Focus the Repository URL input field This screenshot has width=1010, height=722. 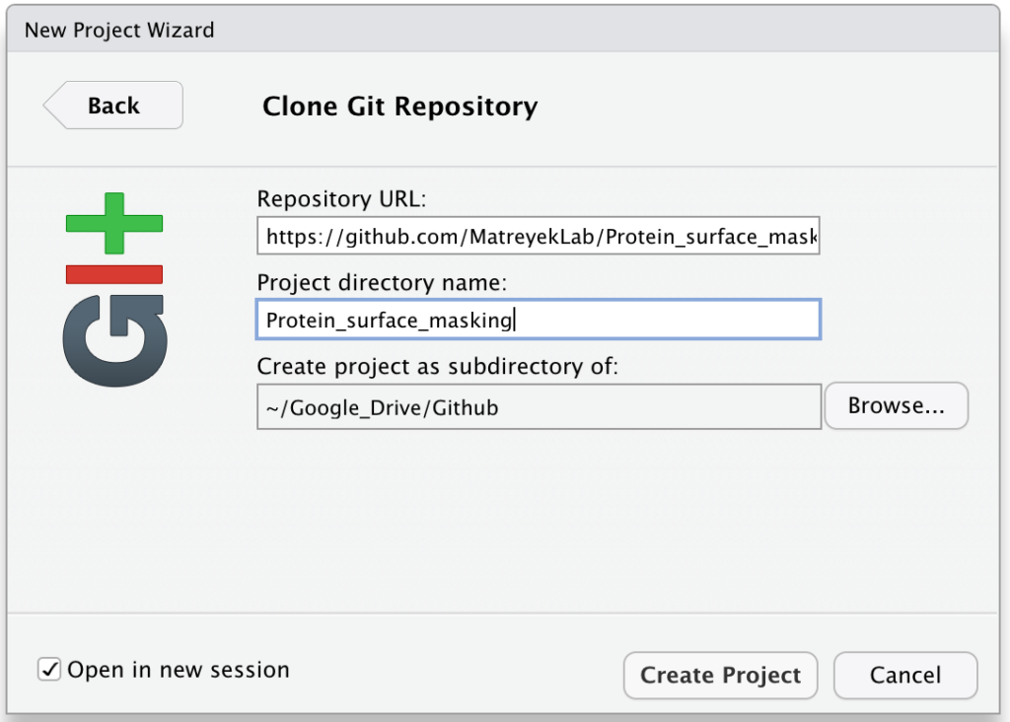(539, 236)
